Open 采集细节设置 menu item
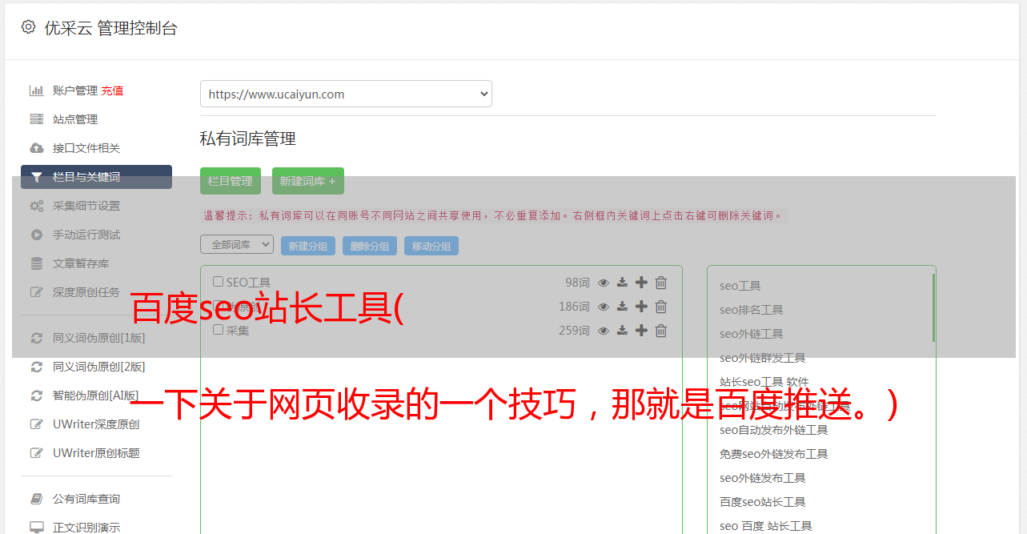Screen dimensions: 1027x534 tap(86, 206)
